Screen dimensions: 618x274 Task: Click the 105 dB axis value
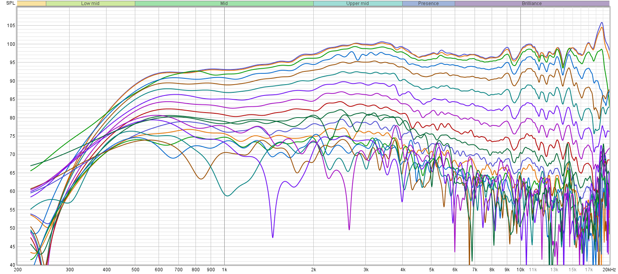[x=11, y=26]
